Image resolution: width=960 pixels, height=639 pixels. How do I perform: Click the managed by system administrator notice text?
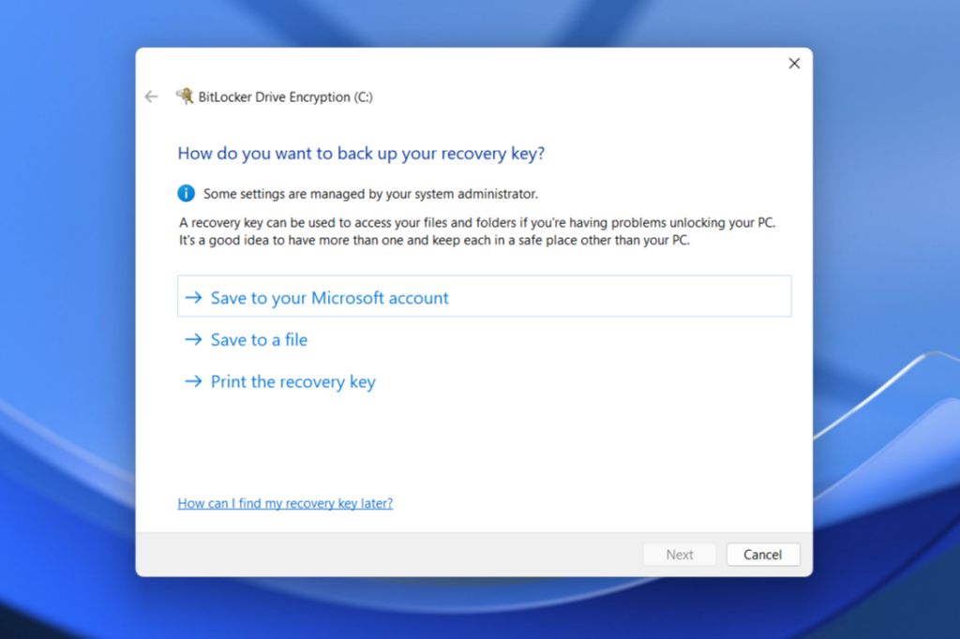(x=370, y=194)
